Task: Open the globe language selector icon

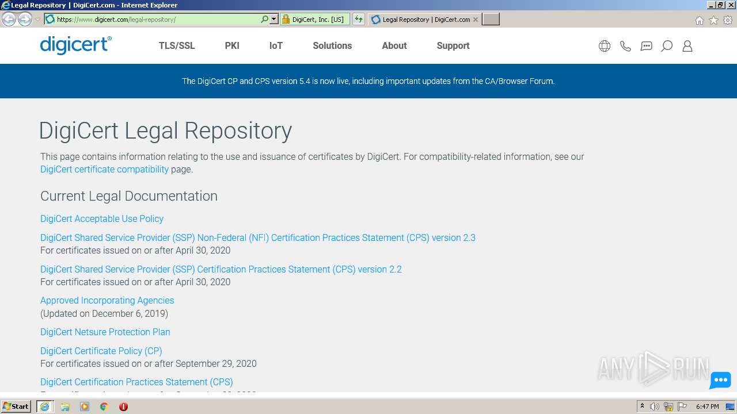Action: tap(605, 46)
